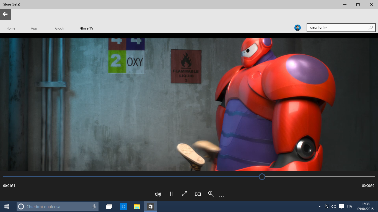Show hidden system tray icons
Viewport: 378px width, 212px height.
coord(320,206)
